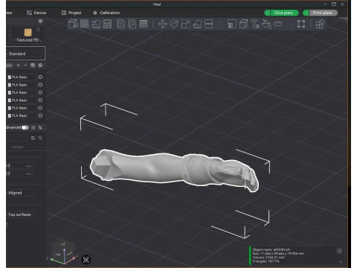Click the AMS sync filaments icon
This screenshot has width=357, height=268.
coord(33,66)
